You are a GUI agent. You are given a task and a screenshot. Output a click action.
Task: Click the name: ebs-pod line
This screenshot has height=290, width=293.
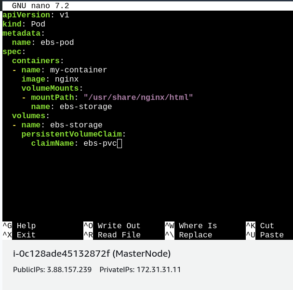pyautogui.click(x=43, y=42)
